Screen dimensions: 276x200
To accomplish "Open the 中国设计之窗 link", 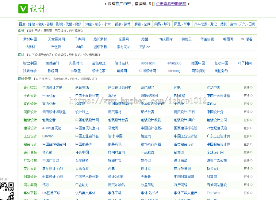I will click(53, 87).
